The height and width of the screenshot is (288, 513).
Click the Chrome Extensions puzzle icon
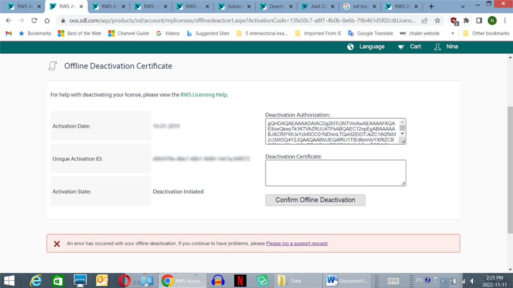click(x=466, y=20)
